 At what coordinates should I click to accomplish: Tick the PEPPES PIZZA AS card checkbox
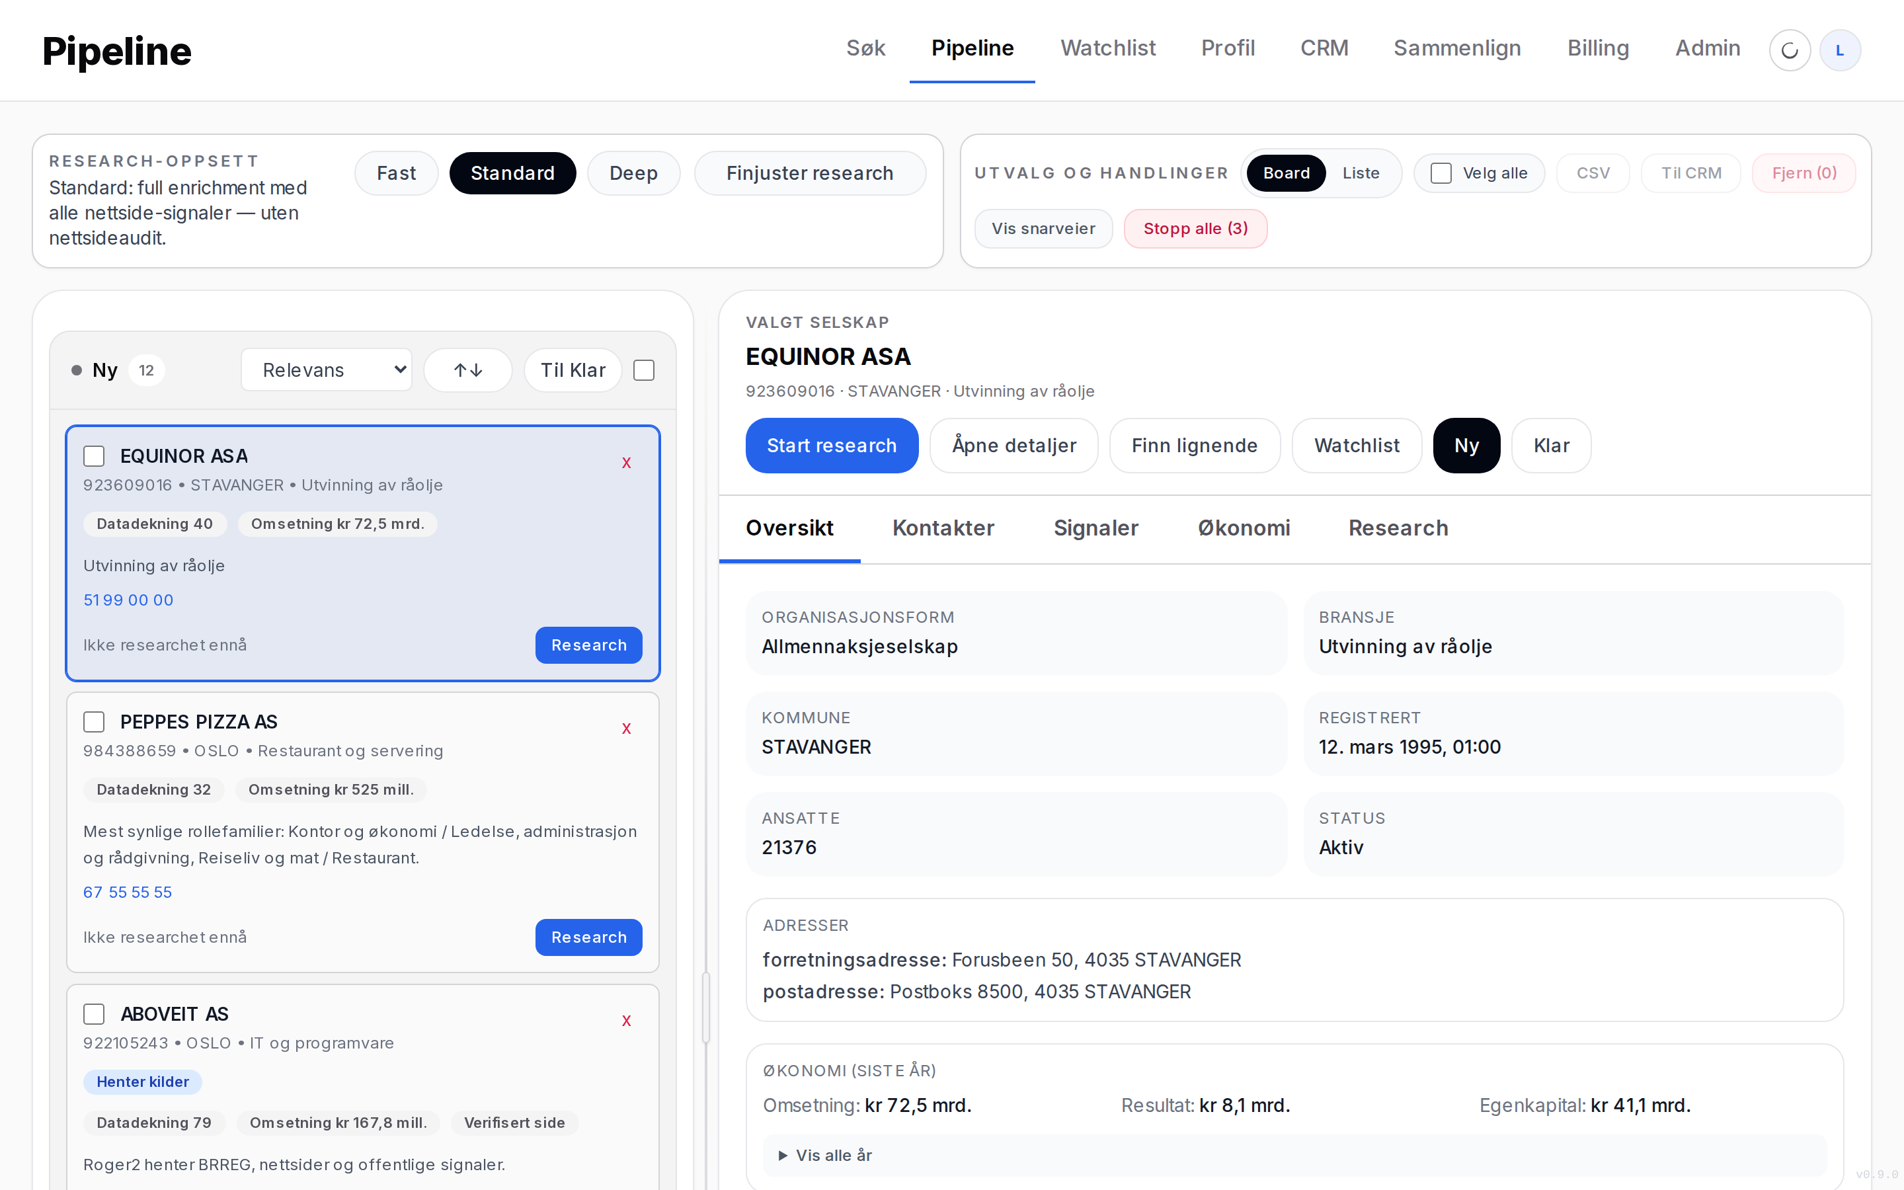point(95,722)
